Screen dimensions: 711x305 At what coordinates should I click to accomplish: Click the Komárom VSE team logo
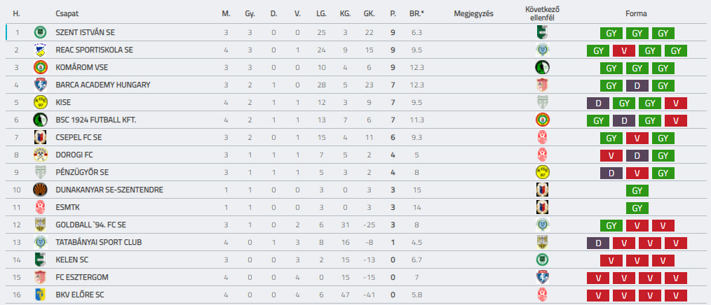[40, 67]
